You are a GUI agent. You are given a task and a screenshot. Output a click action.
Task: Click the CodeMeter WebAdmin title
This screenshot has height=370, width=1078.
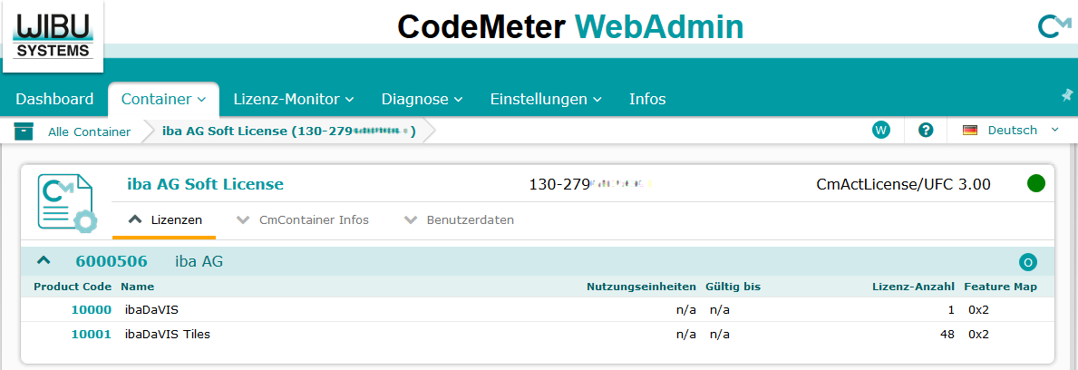(x=570, y=27)
